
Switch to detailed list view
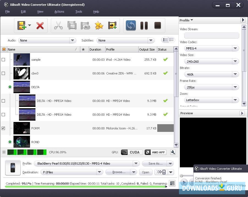[x=172, y=40]
